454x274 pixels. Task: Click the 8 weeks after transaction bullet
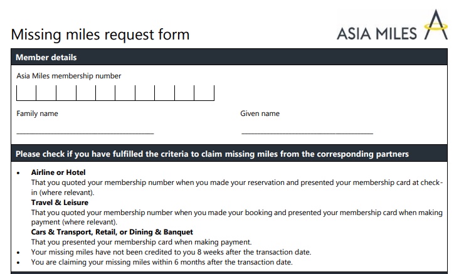171,252
